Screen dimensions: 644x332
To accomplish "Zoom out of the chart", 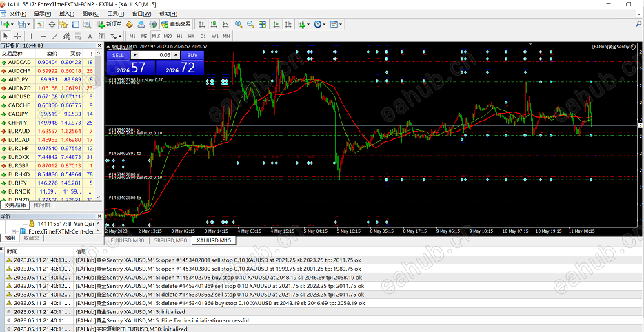I will [x=250, y=24].
